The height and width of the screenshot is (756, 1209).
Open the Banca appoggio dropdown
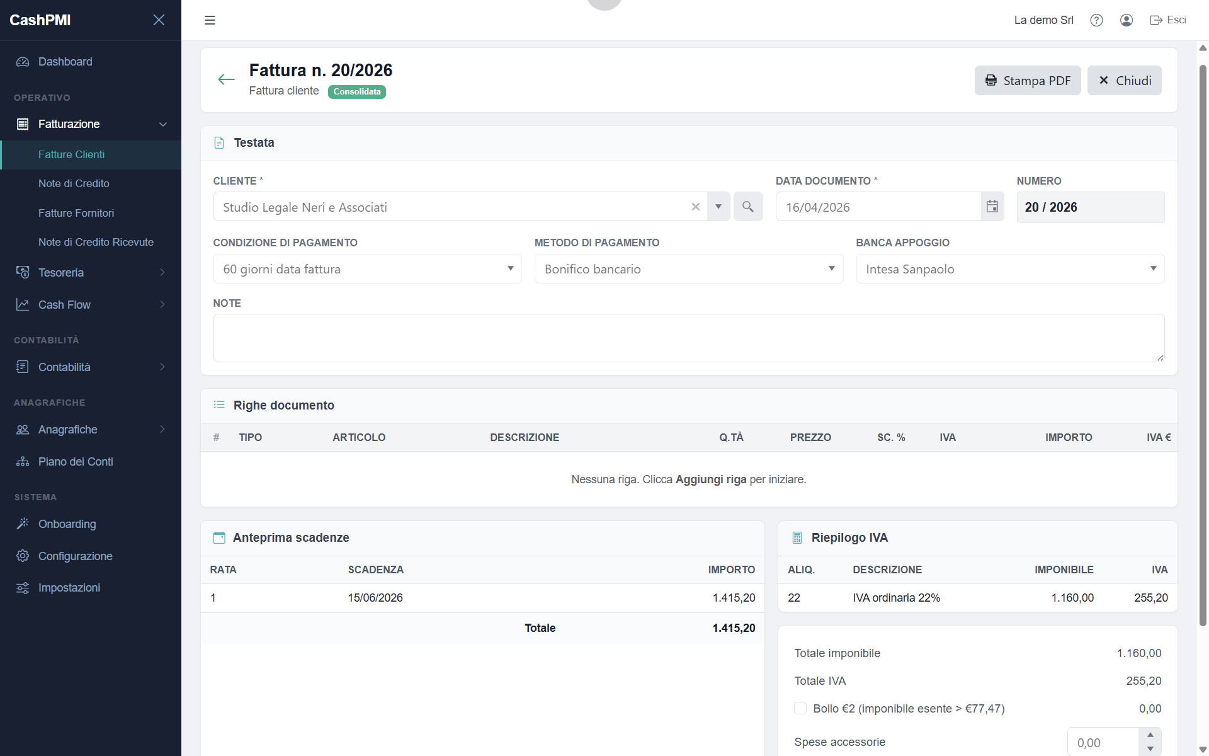1010,269
